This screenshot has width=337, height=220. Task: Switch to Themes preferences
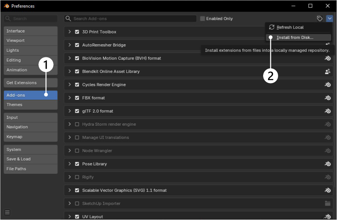pyautogui.click(x=31, y=105)
